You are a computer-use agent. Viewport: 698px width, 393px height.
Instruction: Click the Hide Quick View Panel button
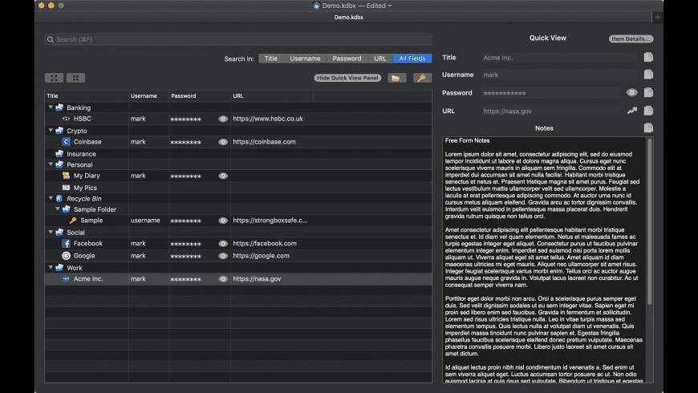click(347, 78)
